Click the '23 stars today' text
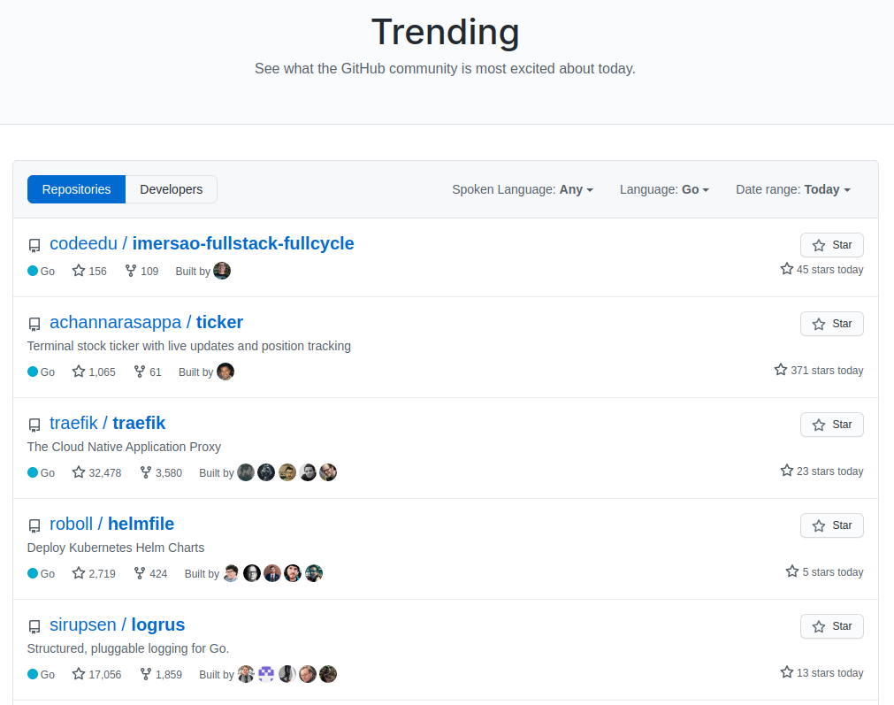The width and height of the screenshot is (894, 705). [829, 471]
